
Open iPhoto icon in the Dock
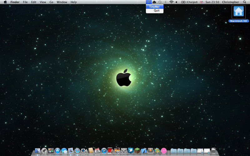117,150
